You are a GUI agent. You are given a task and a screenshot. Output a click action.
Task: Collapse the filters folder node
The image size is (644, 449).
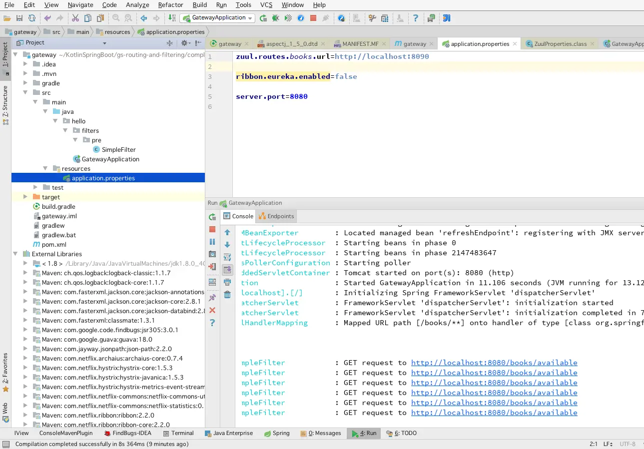point(65,131)
